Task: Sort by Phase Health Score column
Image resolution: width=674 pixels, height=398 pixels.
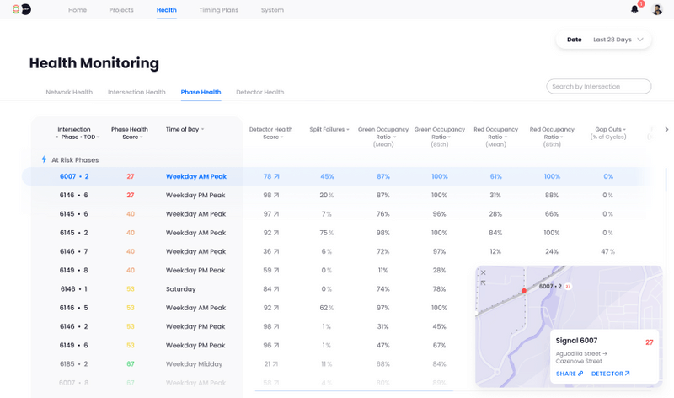Action: point(130,133)
